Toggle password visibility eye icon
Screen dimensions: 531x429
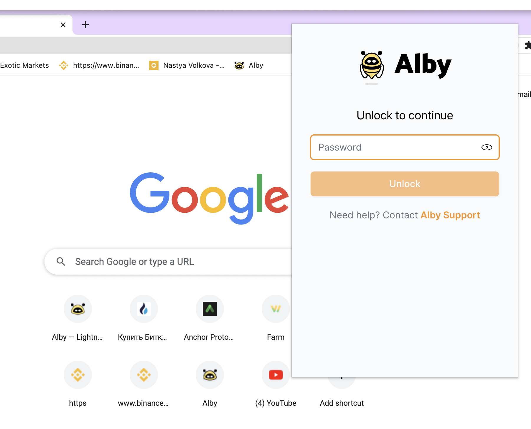[487, 147]
